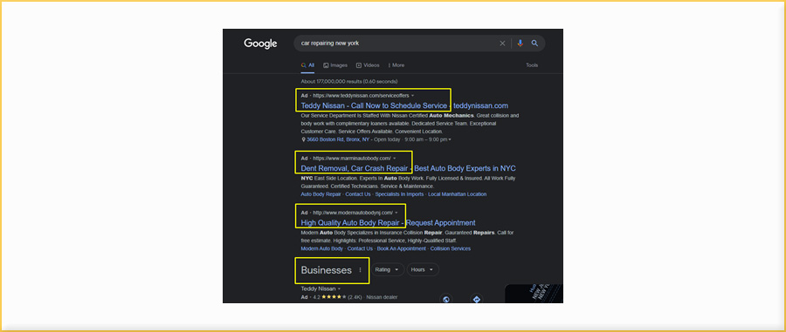Open the Modern Auto Body sitelink

coord(321,248)
